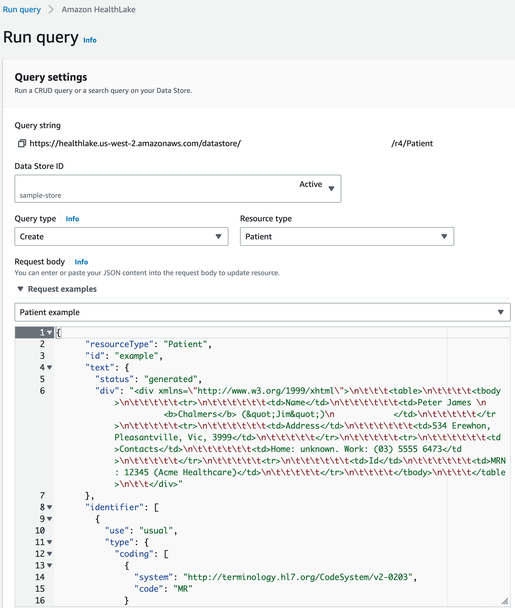Image resolution: width=515 pixels, height=608 pixels.
Task: Click Amazon HealthLake breadcrumb item
Action: pos(99,10)
